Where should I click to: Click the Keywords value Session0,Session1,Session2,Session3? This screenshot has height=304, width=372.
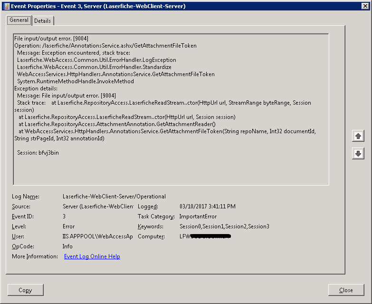coord(224,226)
